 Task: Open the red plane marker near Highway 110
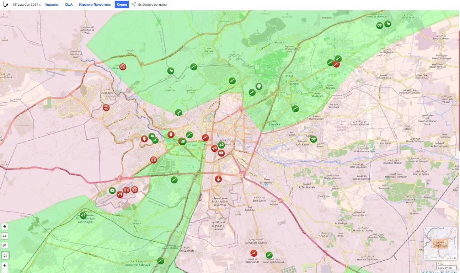click(218, 179)
